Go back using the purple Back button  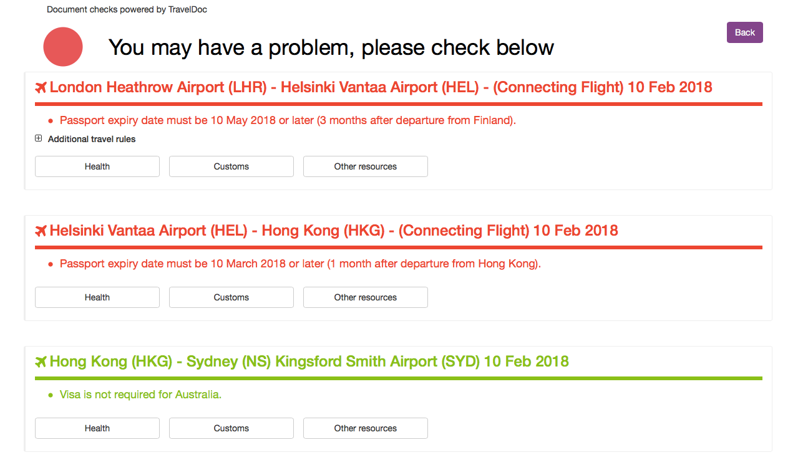[745, 32]
